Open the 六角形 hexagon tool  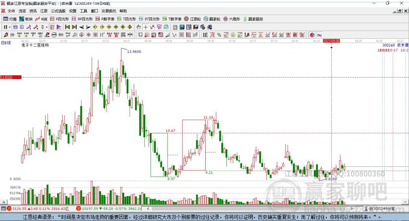232,19
